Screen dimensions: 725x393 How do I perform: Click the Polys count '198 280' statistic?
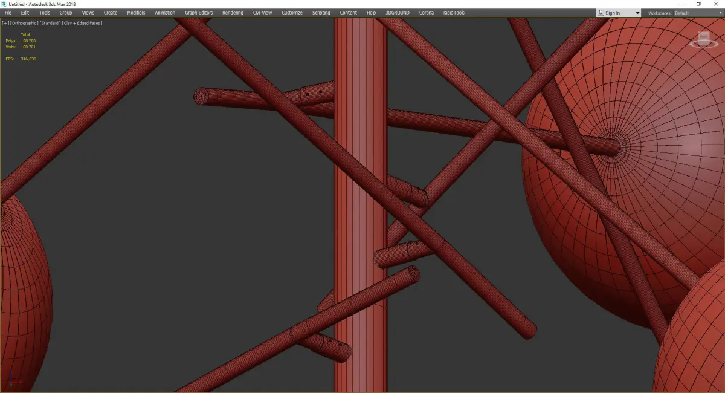28,41
